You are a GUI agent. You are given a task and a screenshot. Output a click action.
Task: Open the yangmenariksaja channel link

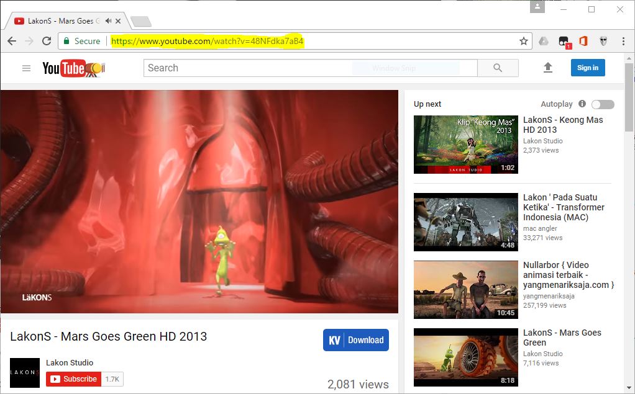pos(549,296)
